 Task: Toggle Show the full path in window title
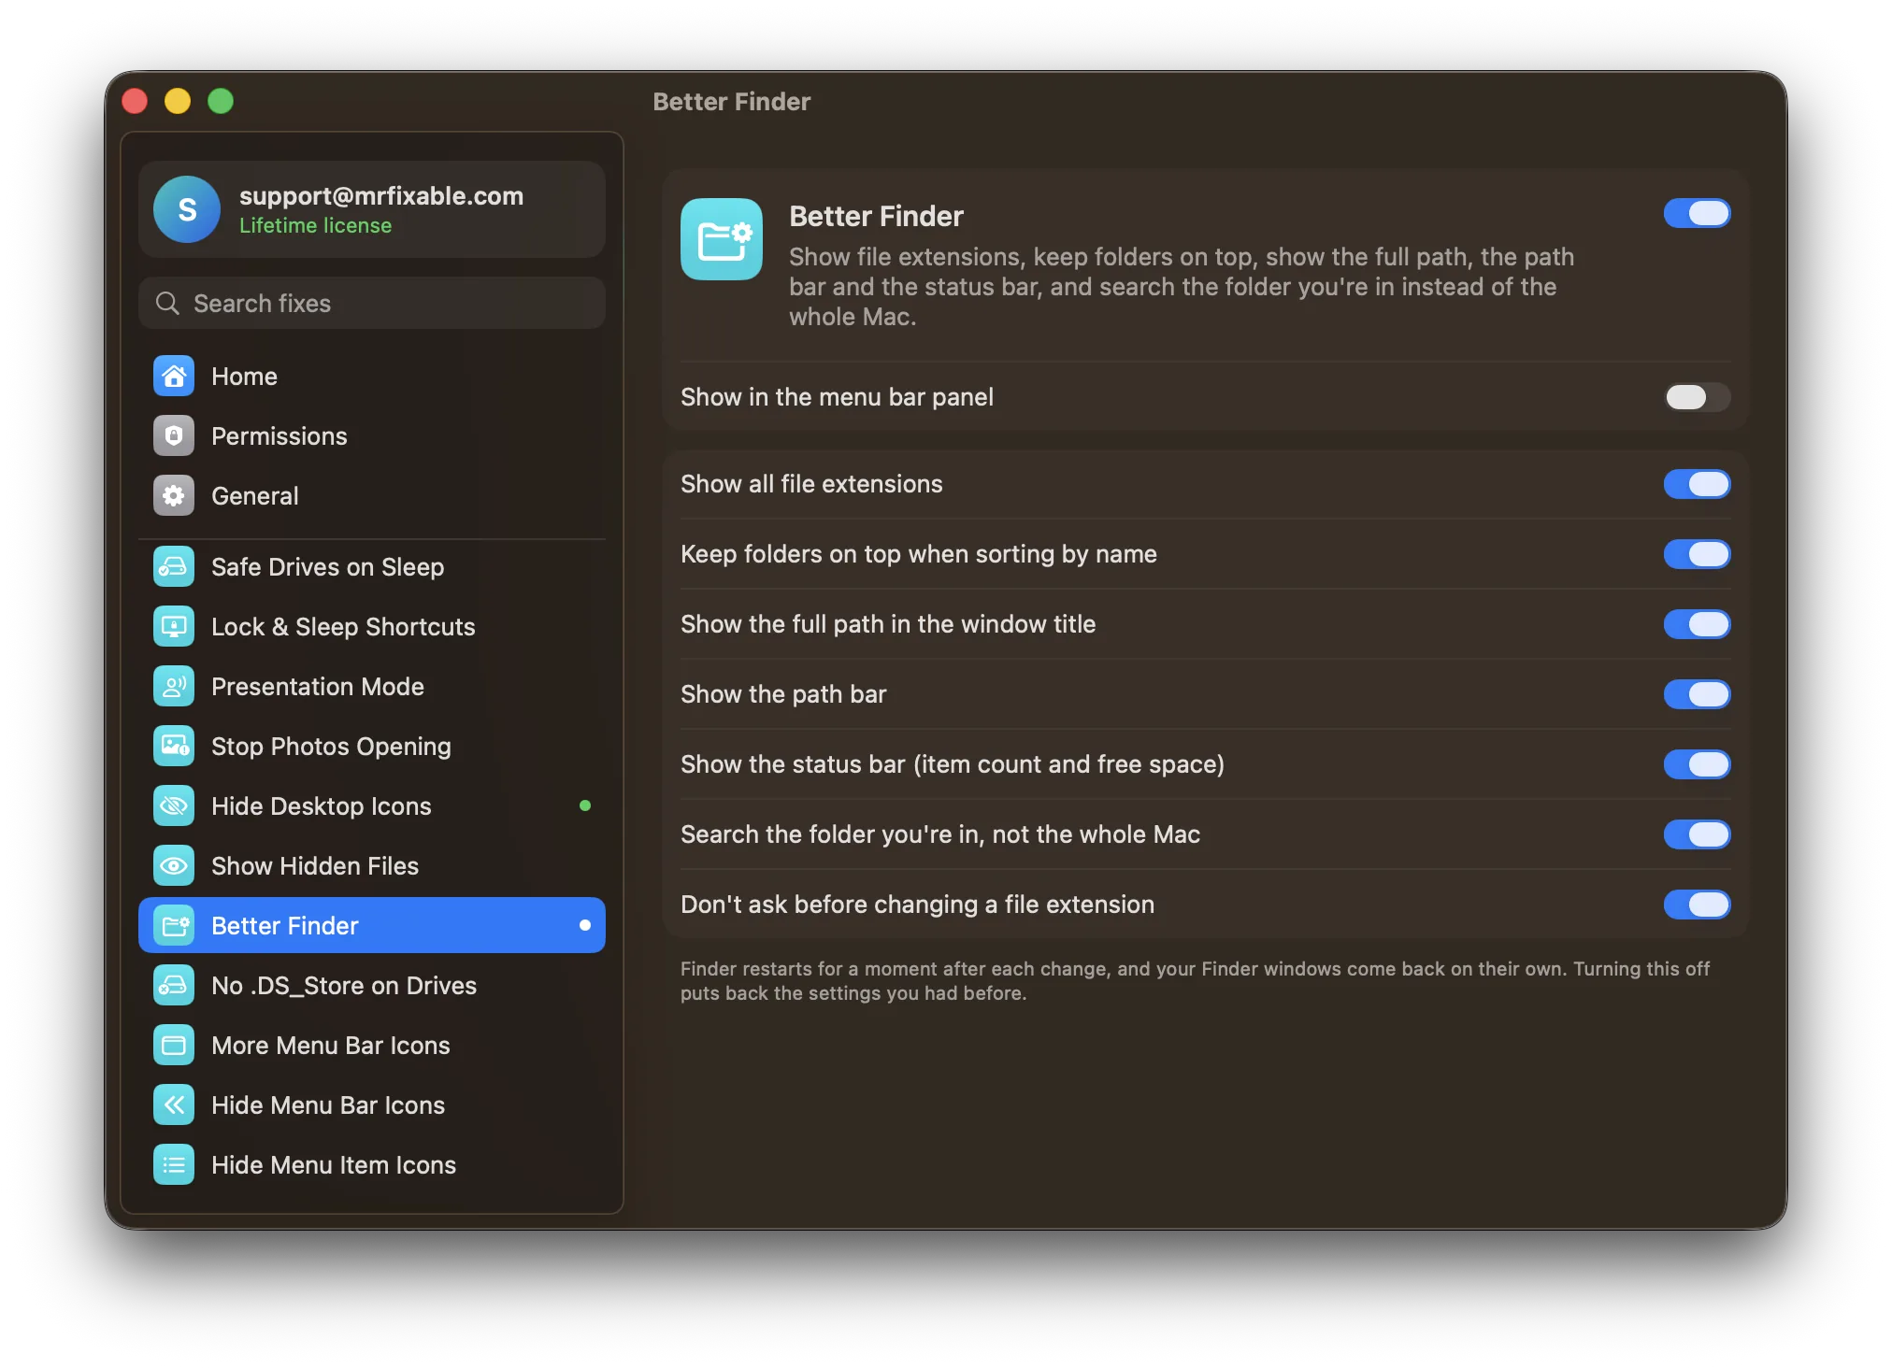pos(1697,624)
